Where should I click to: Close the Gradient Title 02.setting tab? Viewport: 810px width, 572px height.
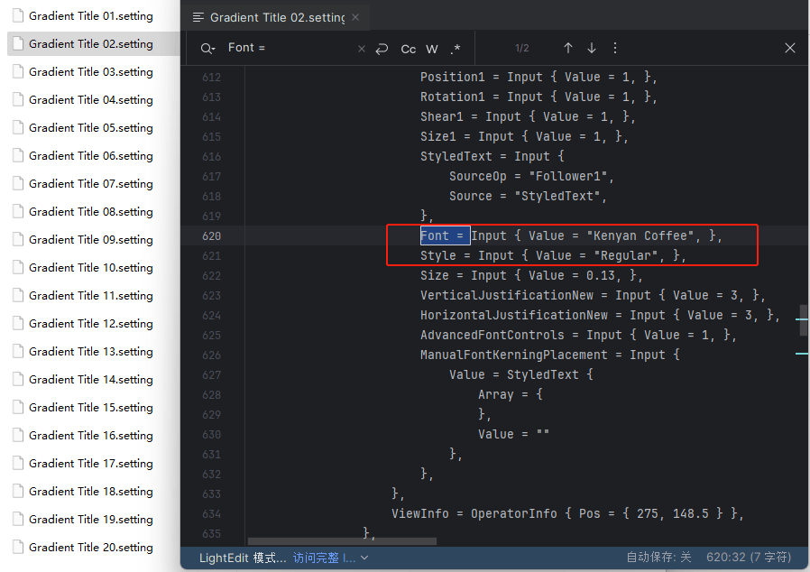tap(356, 17)
